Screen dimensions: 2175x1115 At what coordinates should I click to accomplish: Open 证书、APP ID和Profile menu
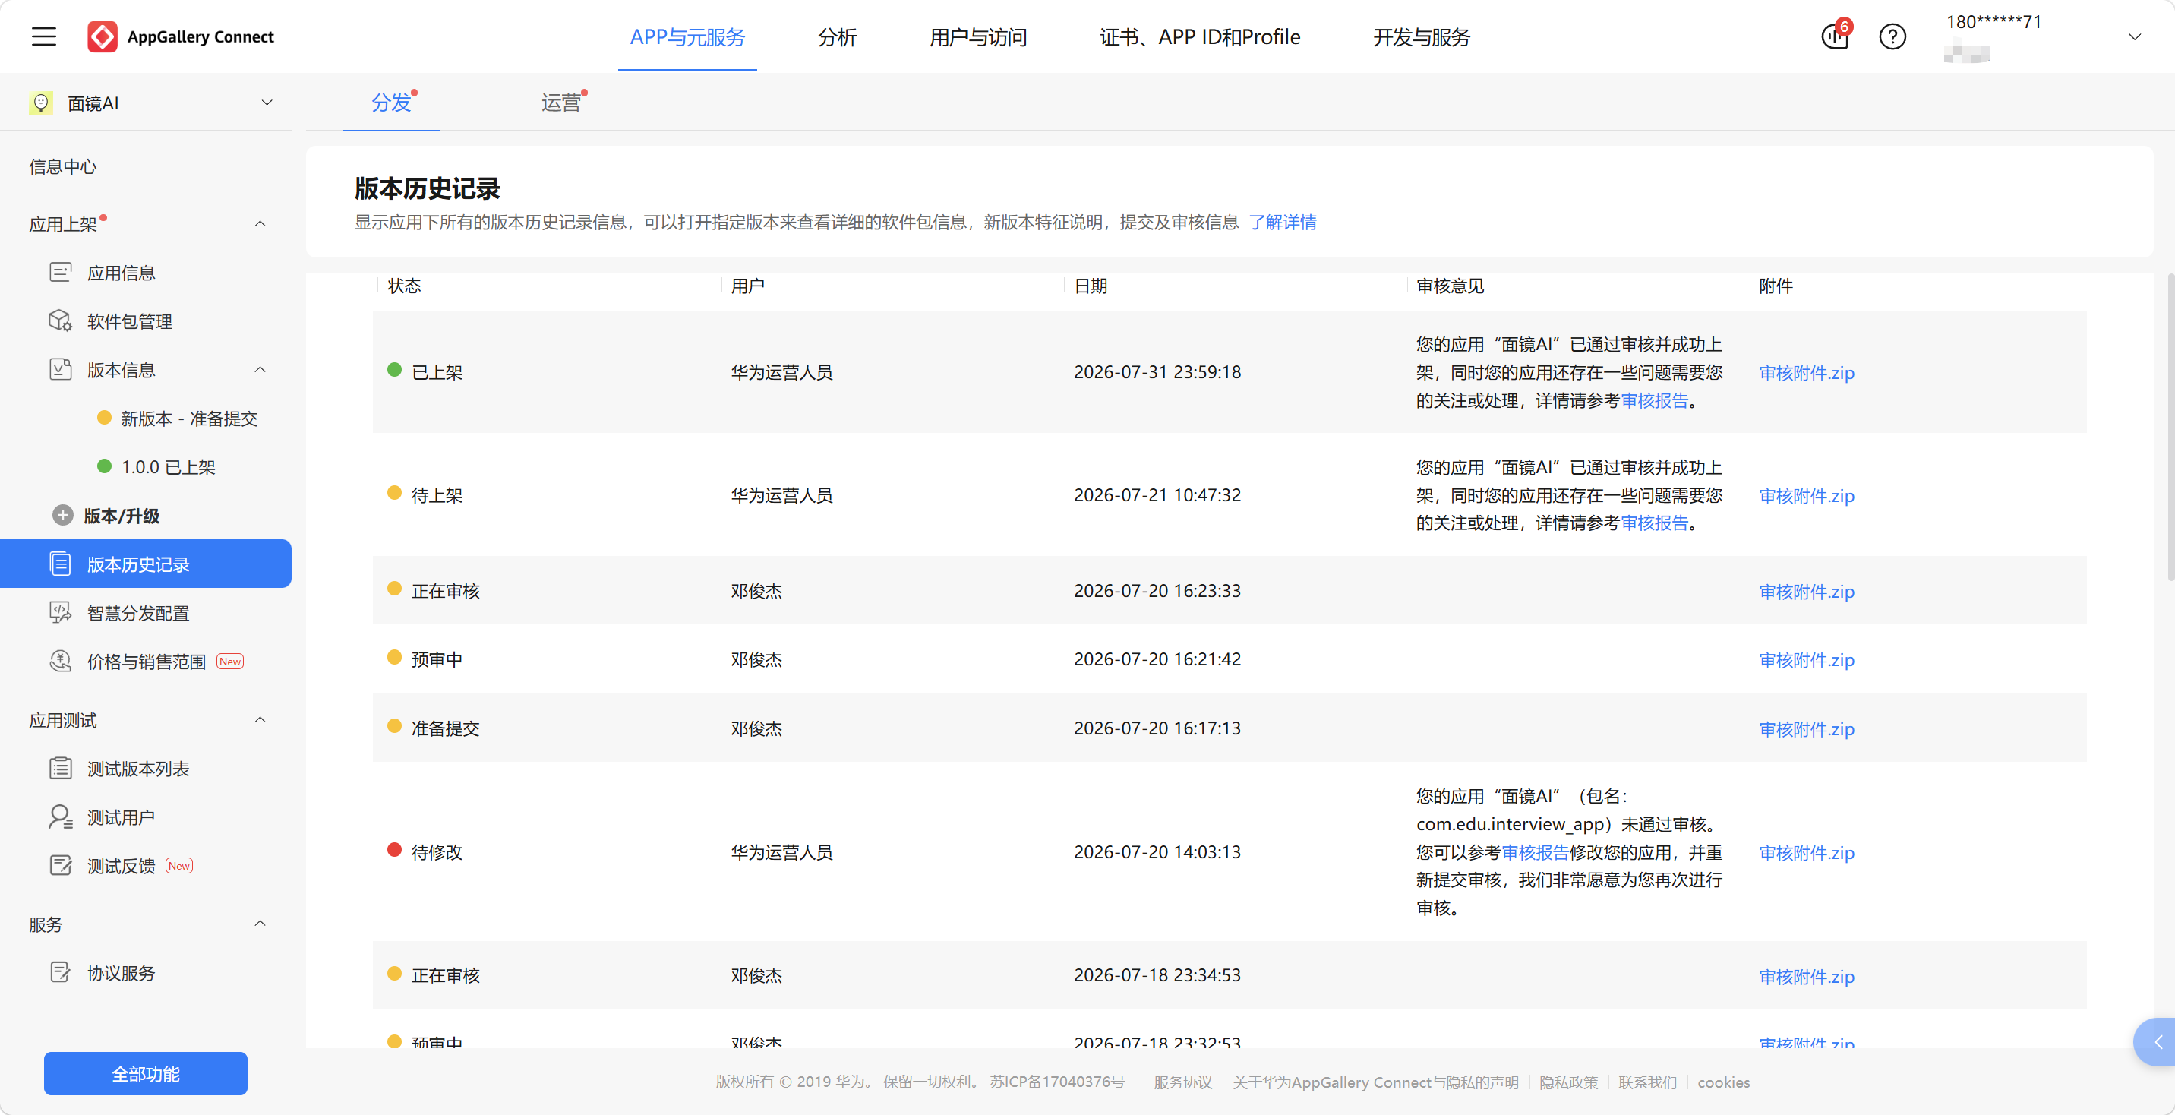coord(1199,37)
